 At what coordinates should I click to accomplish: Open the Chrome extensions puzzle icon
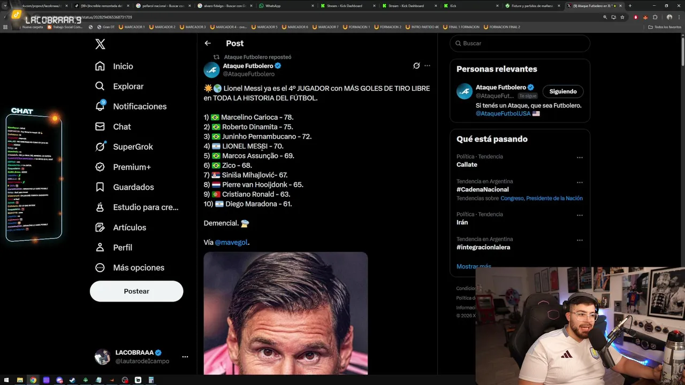click(655, 17)
